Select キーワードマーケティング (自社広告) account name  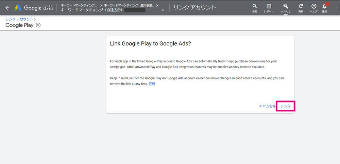pos(92,10)
